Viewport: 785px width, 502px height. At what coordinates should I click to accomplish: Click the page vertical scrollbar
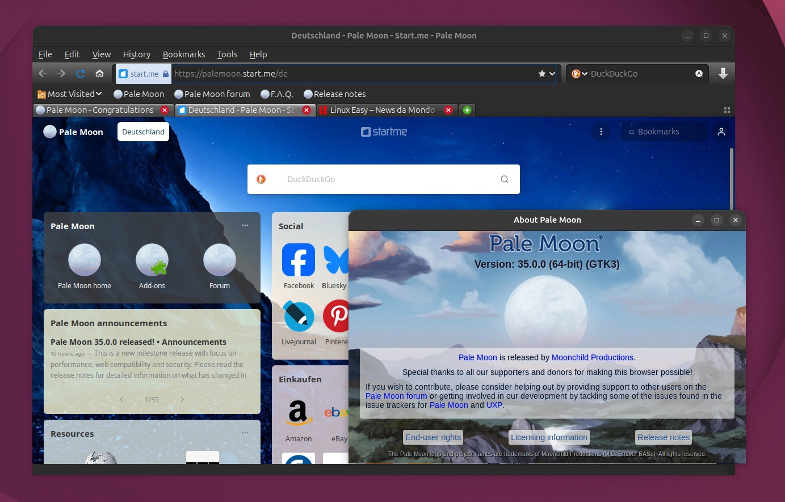(x=732, y=179)
